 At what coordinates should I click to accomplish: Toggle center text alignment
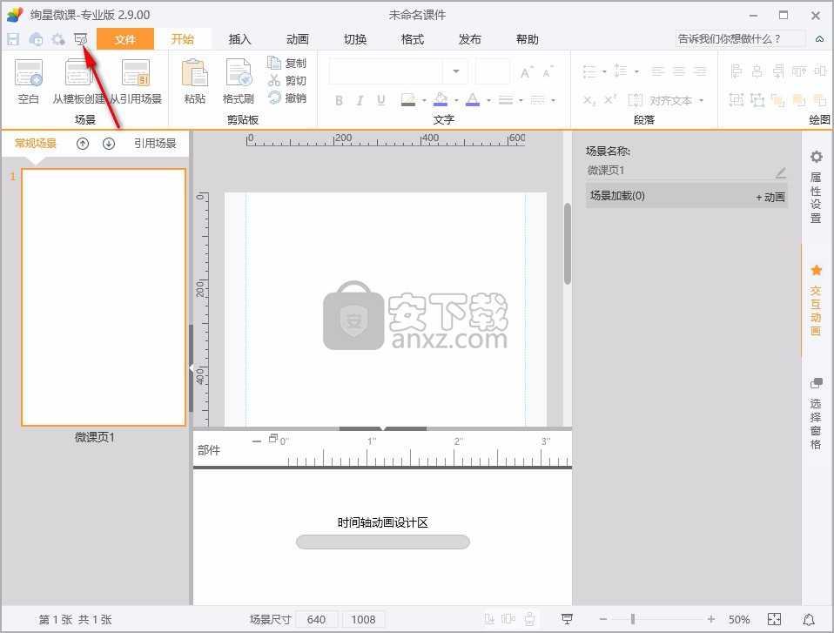click(x=679, y=71)
